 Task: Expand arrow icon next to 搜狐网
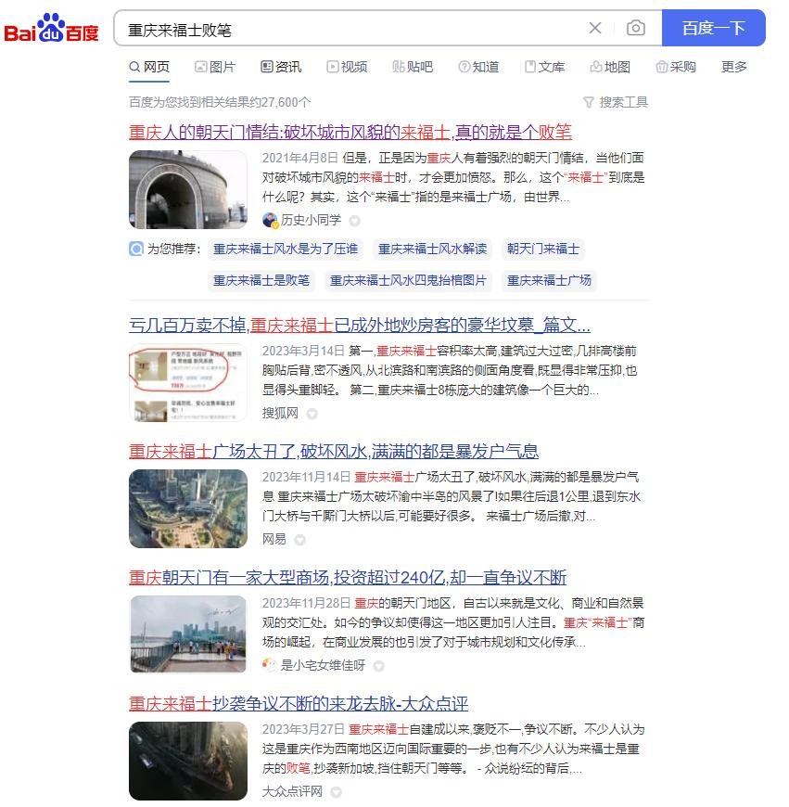point(312,414)
